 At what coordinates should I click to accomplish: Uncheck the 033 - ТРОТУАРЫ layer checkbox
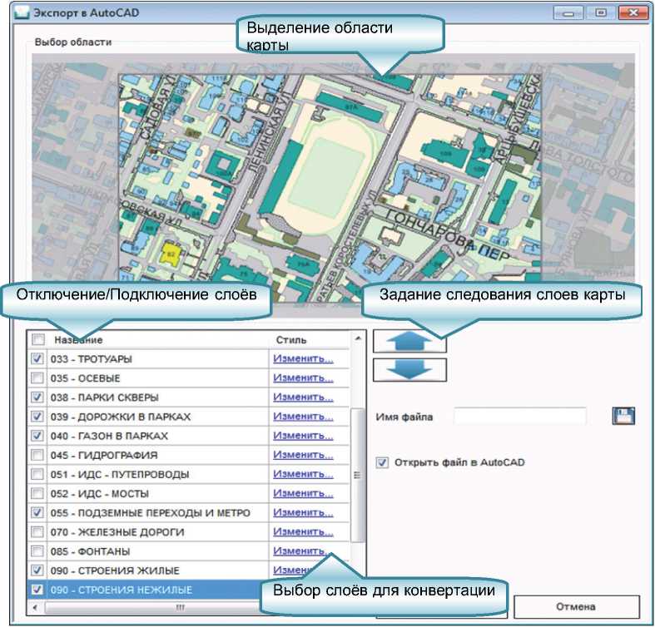[37, 358]
